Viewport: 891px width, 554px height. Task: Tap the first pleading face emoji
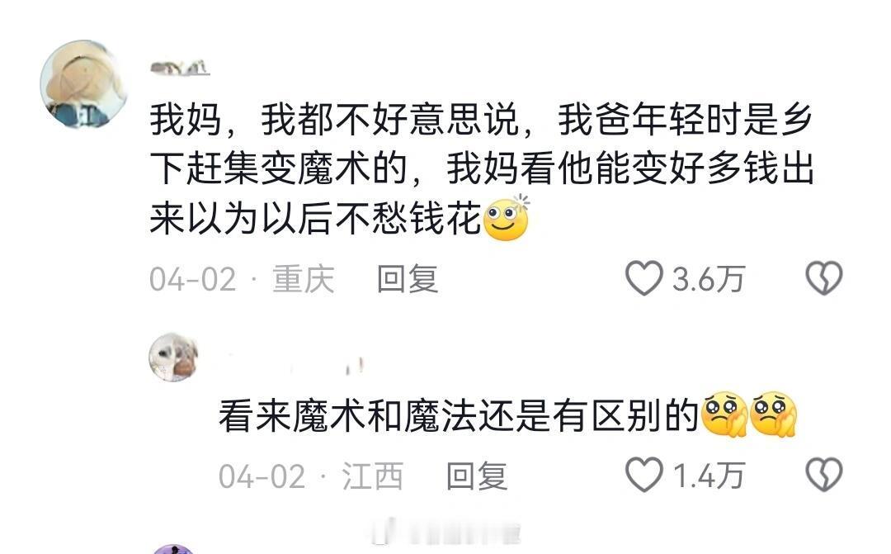724,414
